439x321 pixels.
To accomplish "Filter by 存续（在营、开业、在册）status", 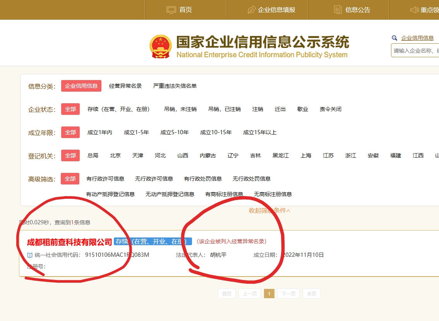I will pos(118,109).
